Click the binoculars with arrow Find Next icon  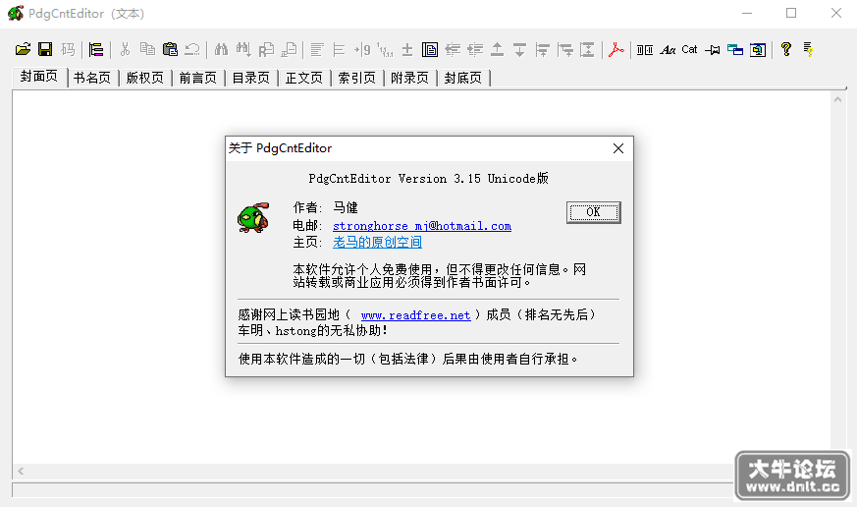pos(243,49)
